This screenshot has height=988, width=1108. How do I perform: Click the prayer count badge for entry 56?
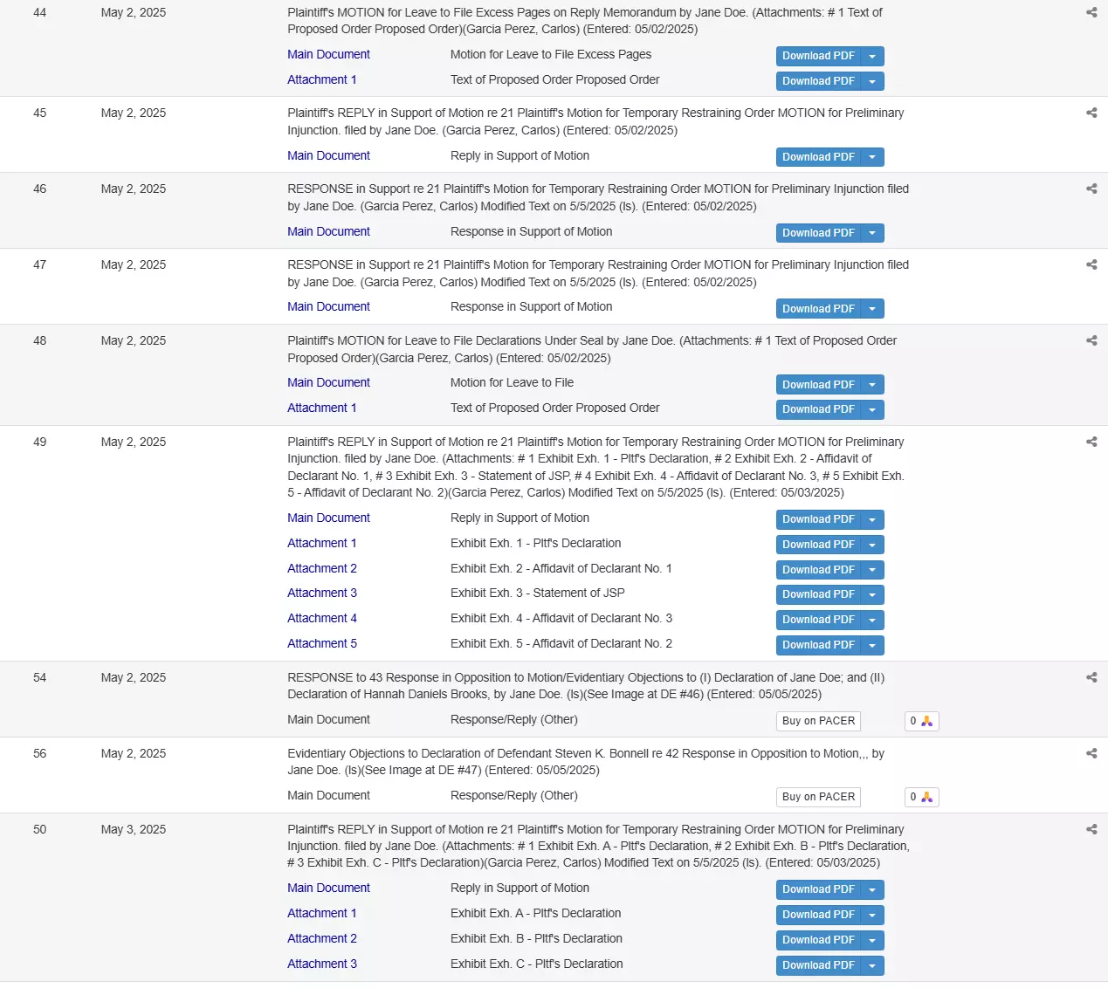click(921, 797)
